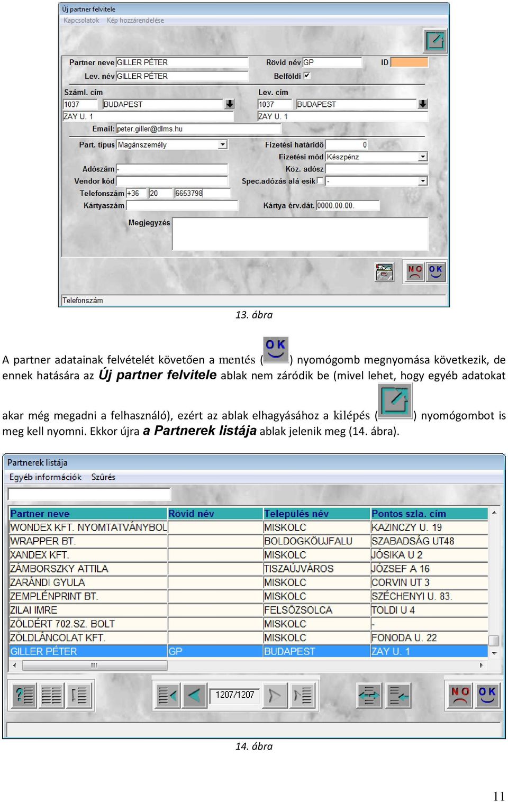
Task: Click the OK icon shown beside the word 'mentés'
Action: point(276,350)
